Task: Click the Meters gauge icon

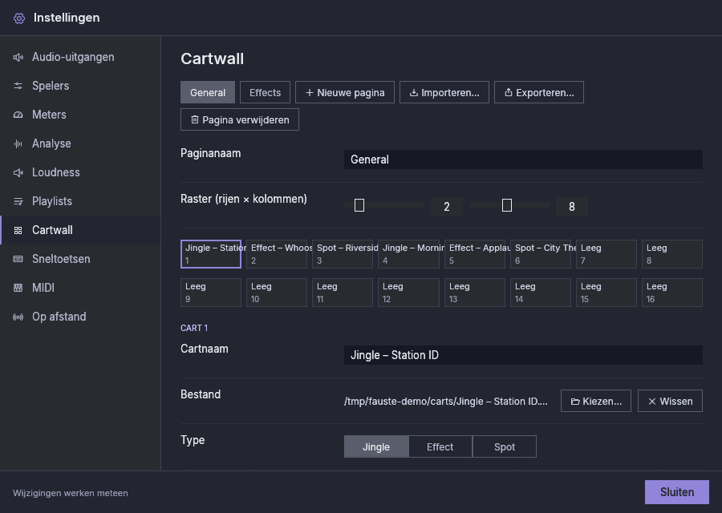Action: tap(18, 115)
